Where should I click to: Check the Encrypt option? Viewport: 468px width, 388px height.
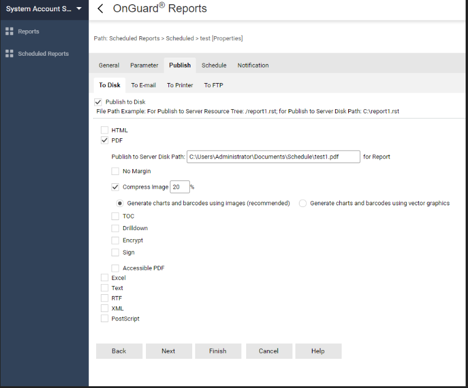coord(115,240)
